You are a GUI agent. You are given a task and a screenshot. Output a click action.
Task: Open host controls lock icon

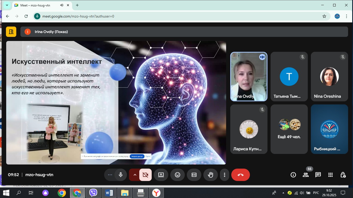coord(343,175)
